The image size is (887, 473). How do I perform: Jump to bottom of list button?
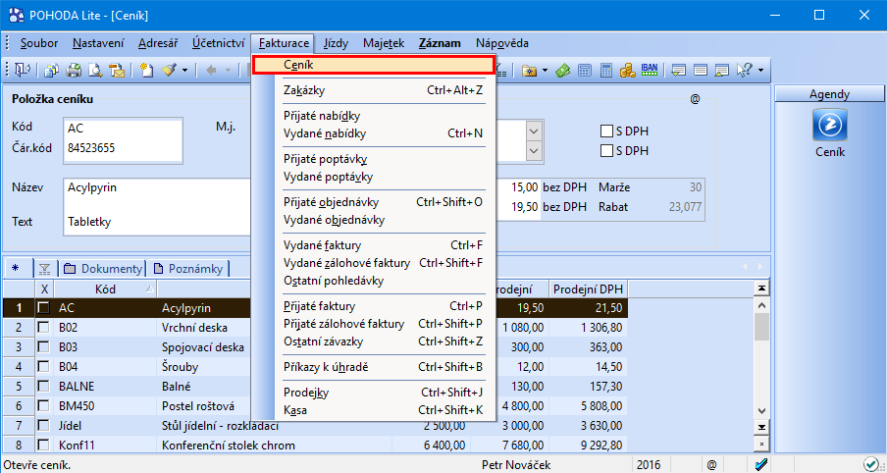pyautogui.click(x=762, y=427)
